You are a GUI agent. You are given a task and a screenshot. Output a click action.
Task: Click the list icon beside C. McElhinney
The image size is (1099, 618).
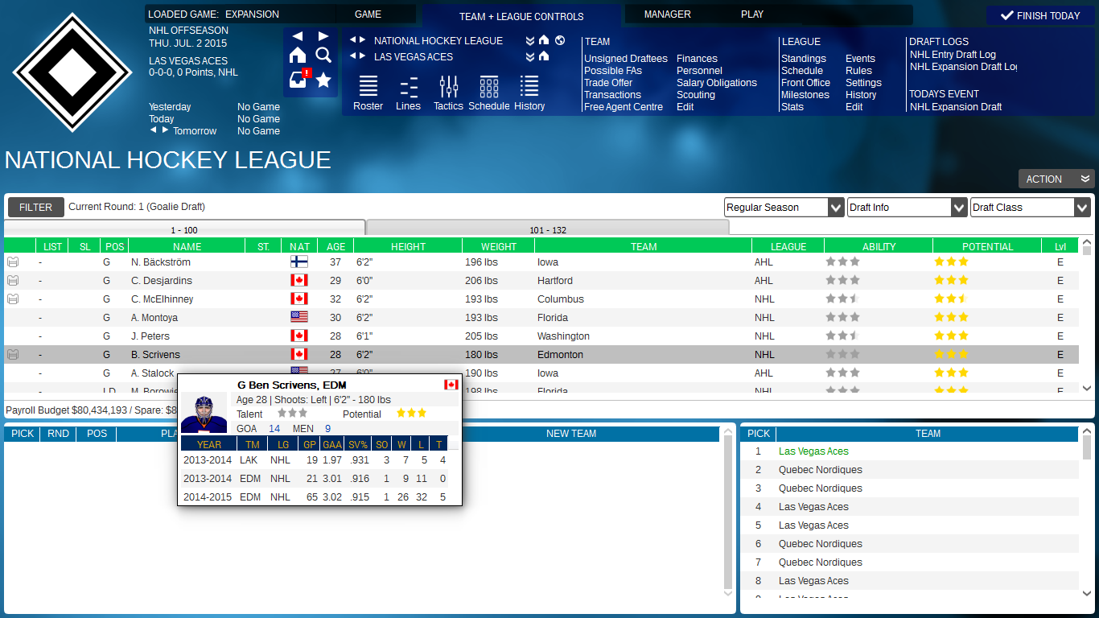pyautogui.click(x=13, y=299)
